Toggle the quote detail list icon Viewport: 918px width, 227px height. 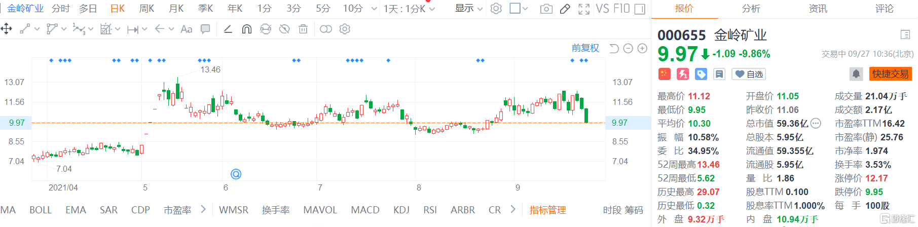(905, 34)
